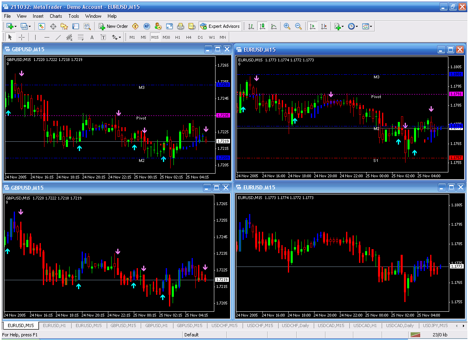Image resolution: width=469 pixels, height=340 pixels.
Task: Zoom out of the chart
Action: coord(298,26)
